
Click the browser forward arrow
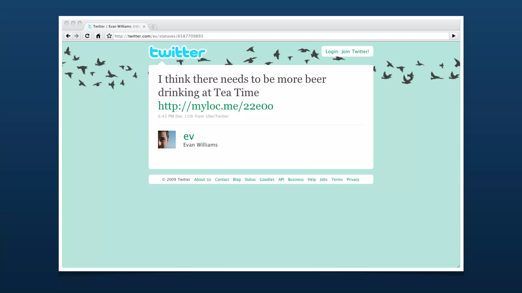76,36
